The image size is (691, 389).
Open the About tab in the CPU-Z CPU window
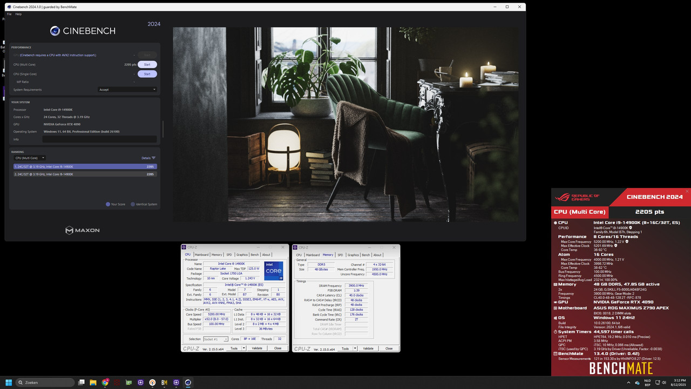(266, 254)
